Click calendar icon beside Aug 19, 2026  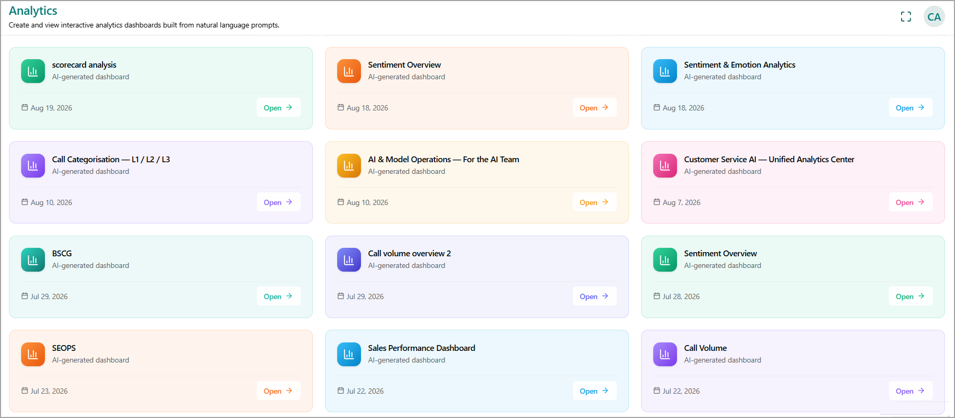tap(24, 107)
